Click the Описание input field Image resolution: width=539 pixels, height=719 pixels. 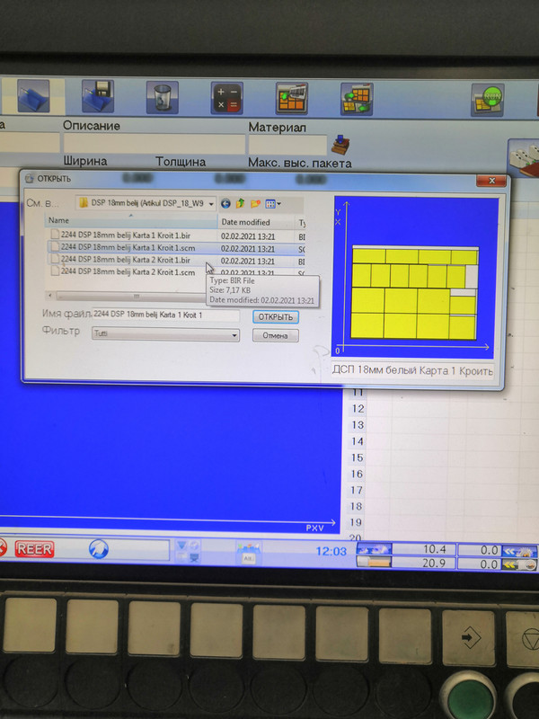click(154, 144)
